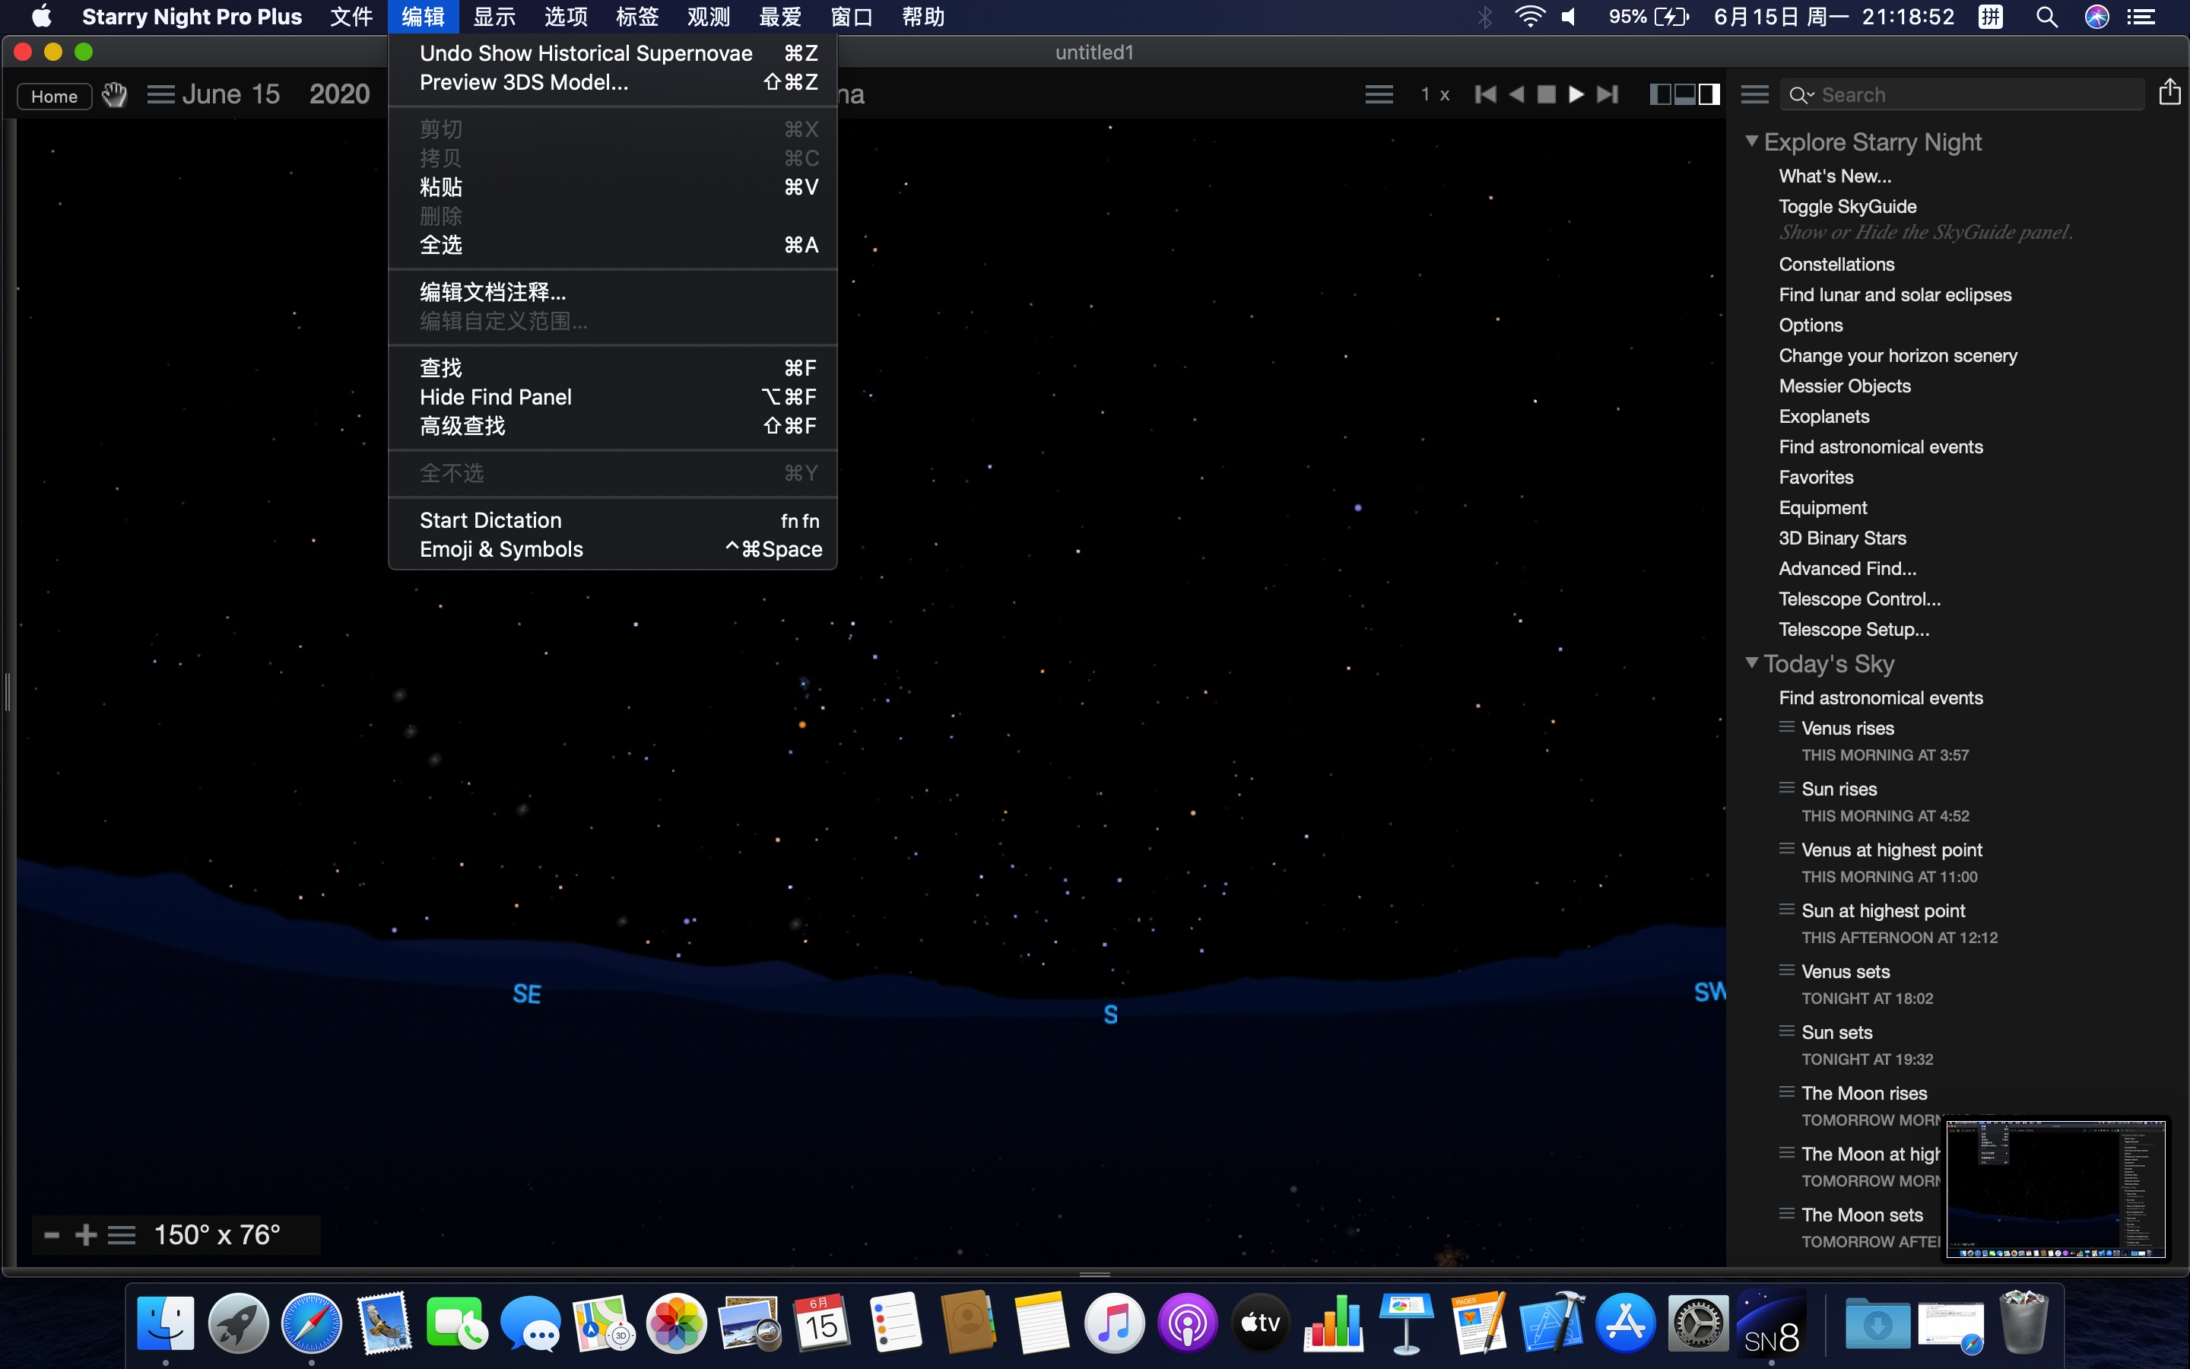Screen dimensions: 2190x1369
Task: Toggle the right side pane layout
Action: point(1709,94)
